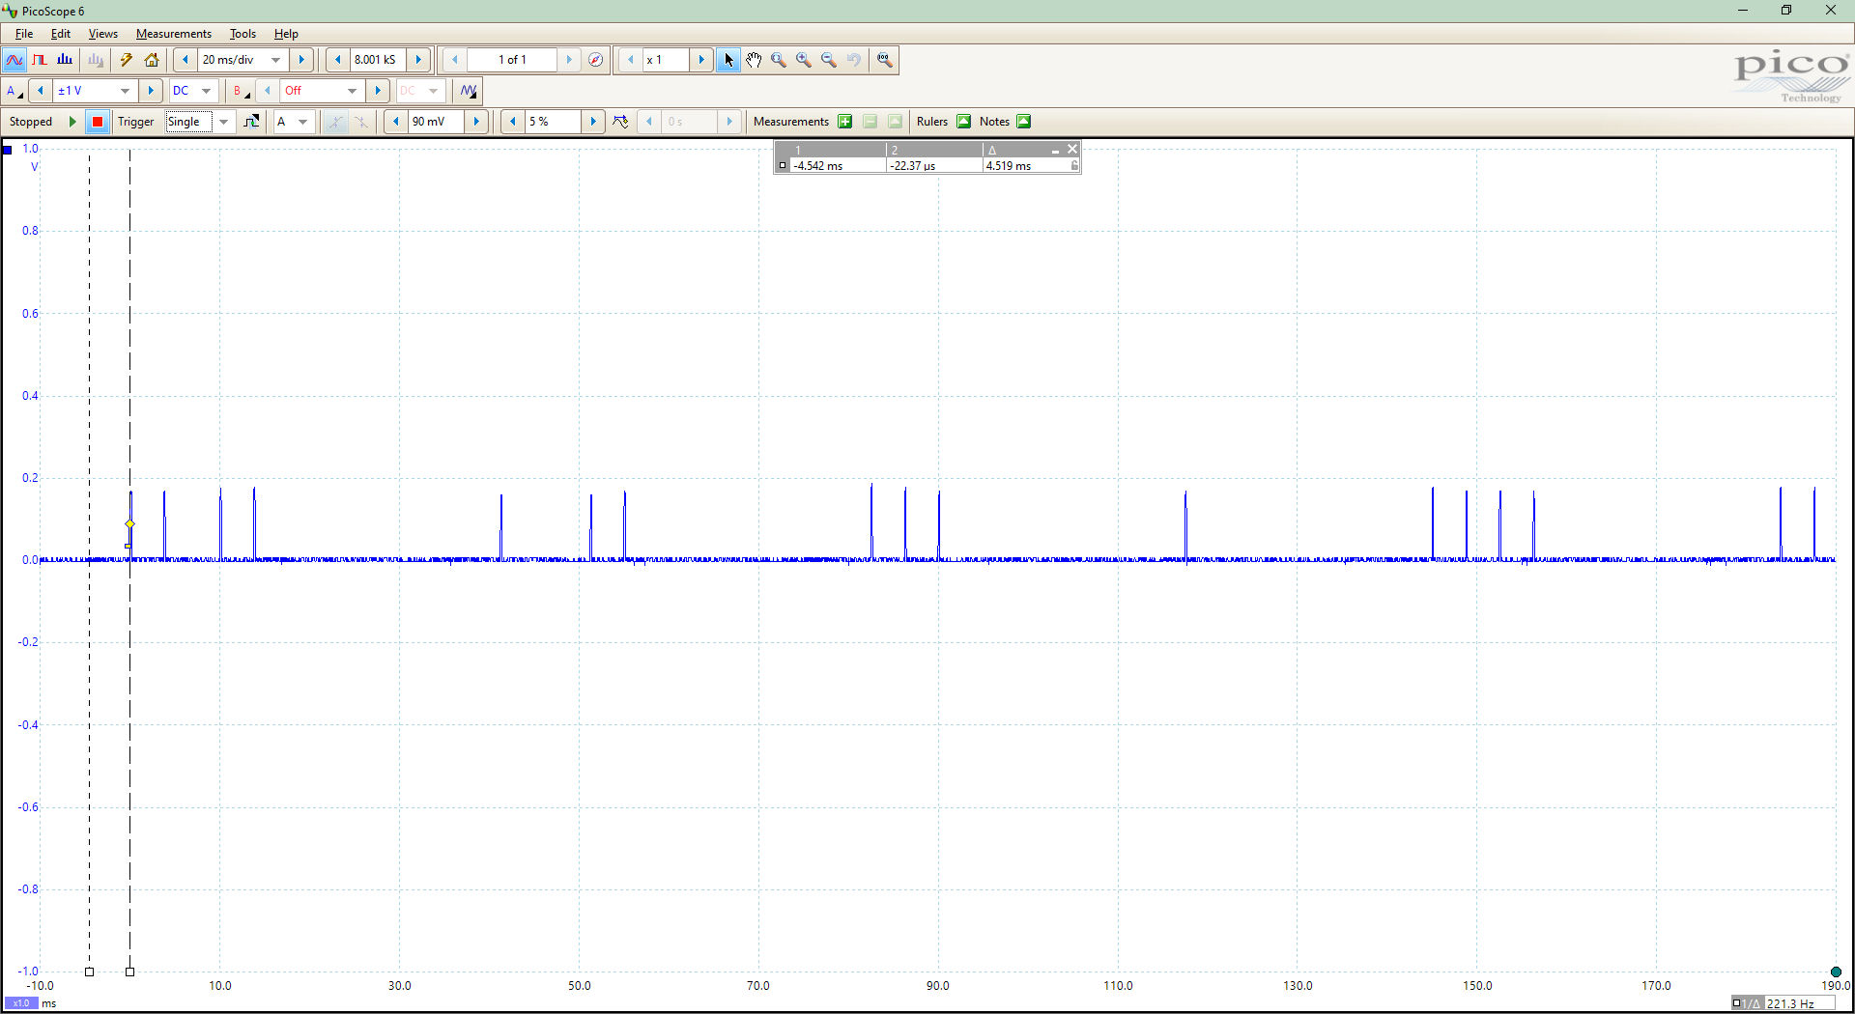1855x1014 pixels.
Task: Switch to Spectrum mode
Action: click(x=65, y=60)
